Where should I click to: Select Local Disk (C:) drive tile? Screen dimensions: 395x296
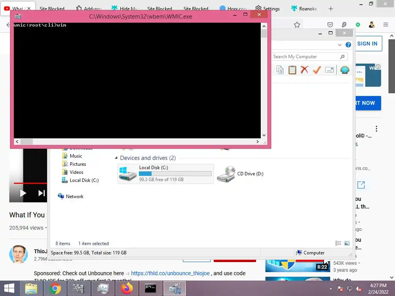165,174
